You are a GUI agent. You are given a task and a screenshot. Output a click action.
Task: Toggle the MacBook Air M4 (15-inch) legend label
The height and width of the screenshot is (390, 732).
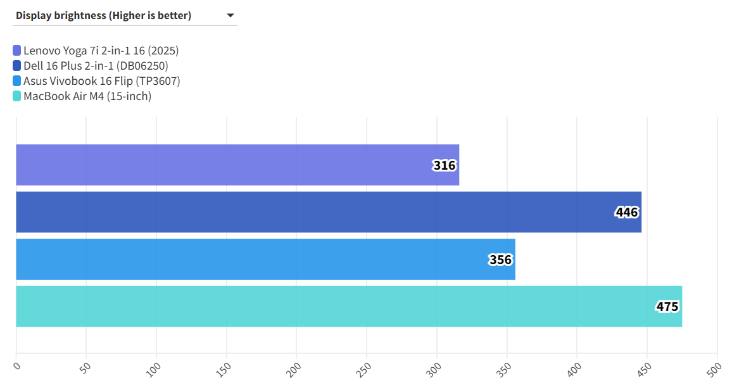coord(87,96)
